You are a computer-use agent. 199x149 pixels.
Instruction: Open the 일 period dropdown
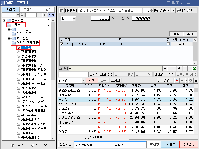tap(74, 19)
